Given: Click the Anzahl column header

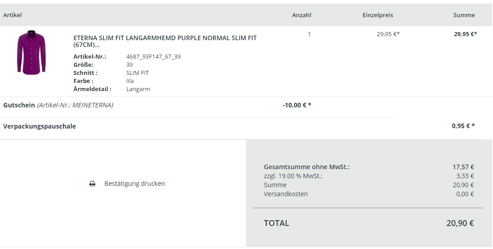Looking at the screenshot, I should 301,15.
